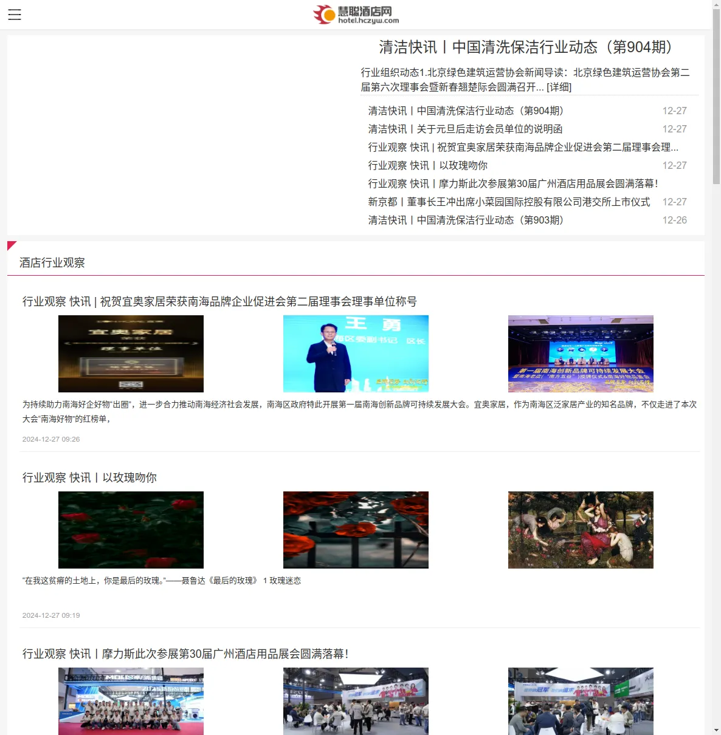Open the hamburger menu icon
721x735 pixels.
coord(15,15)
